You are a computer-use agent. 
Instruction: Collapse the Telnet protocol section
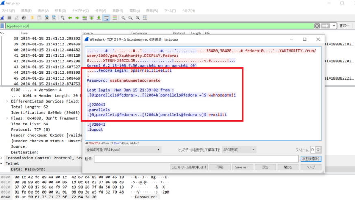[x=3, y=163]
